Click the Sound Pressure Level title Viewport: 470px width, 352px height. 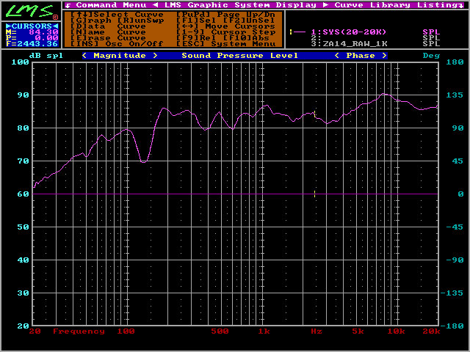(x=240, y=56)
